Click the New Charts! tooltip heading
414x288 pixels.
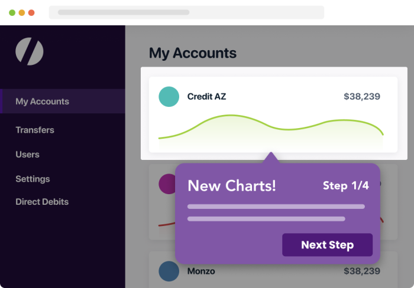point(232,186)
